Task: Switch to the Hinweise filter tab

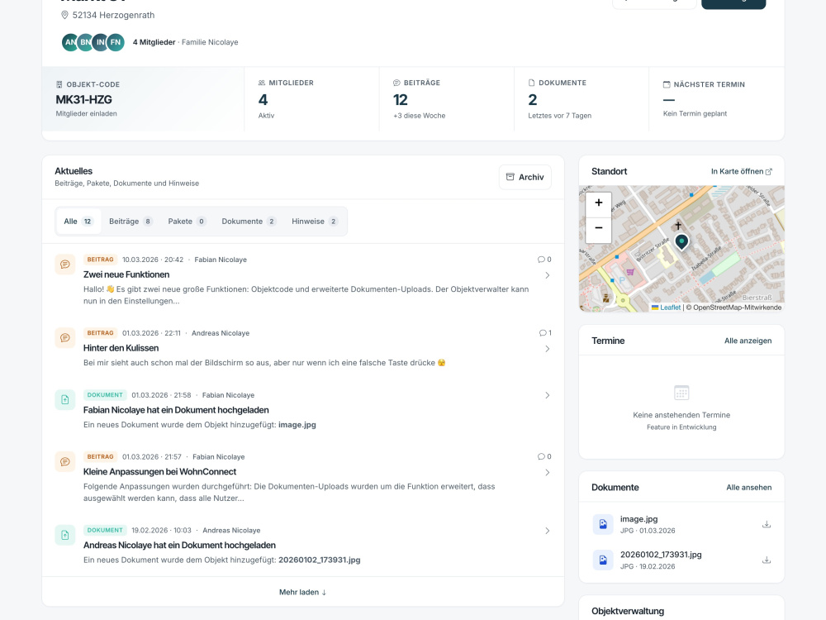Action: pos(315,222)
